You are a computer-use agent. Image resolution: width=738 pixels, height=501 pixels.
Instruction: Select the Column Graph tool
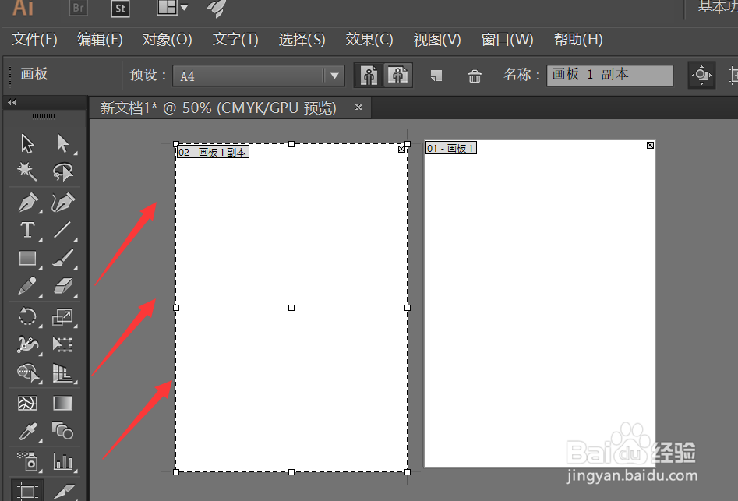point(62,461)
